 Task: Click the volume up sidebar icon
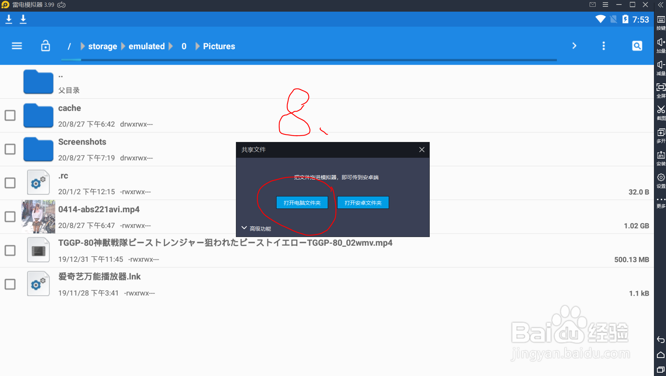click(x=661, y=42)
